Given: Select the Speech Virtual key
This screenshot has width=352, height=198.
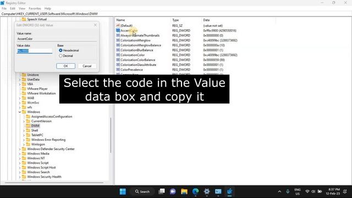Looking at the screenshot, I should [x=37, y=19].
